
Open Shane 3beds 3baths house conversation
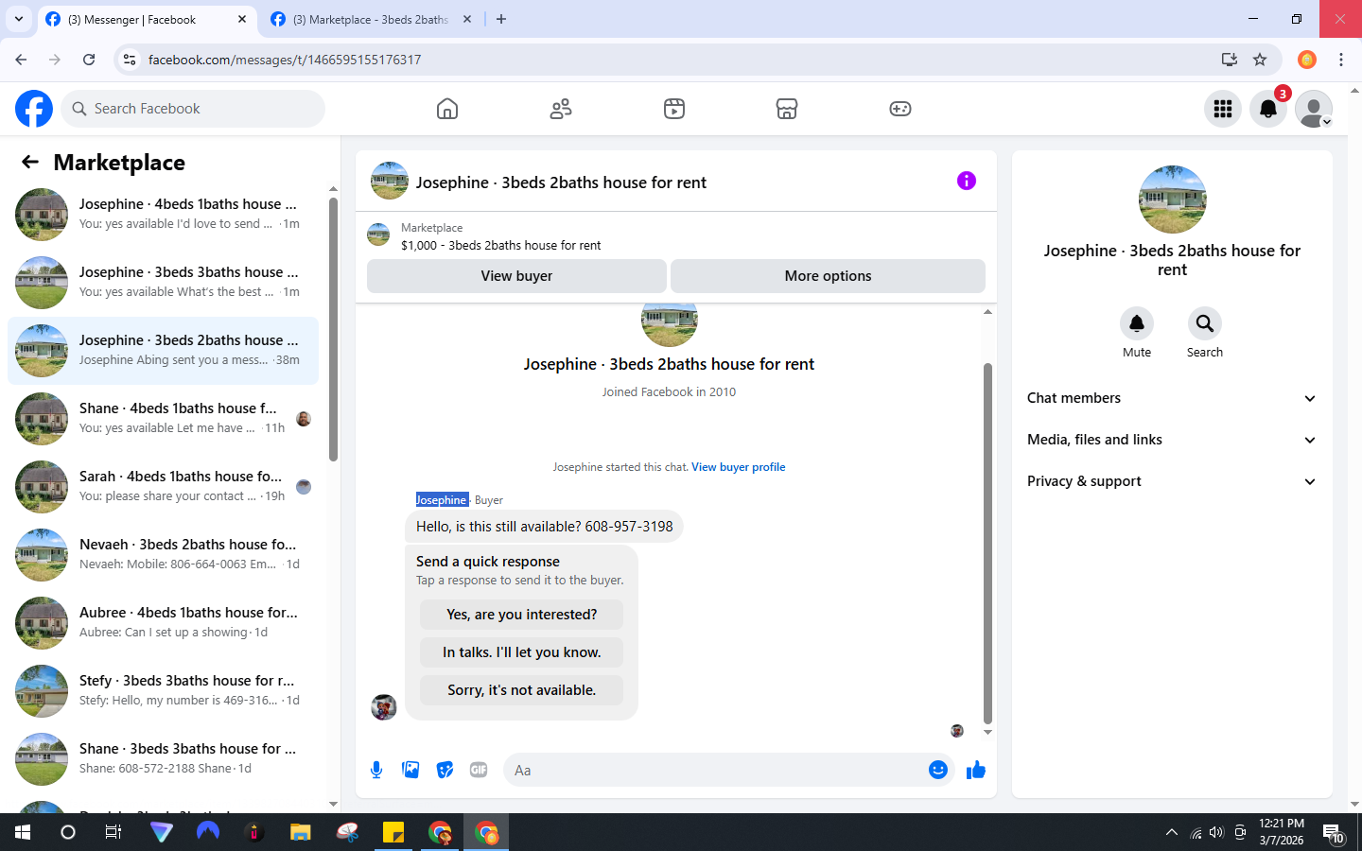tap(163, 759)
